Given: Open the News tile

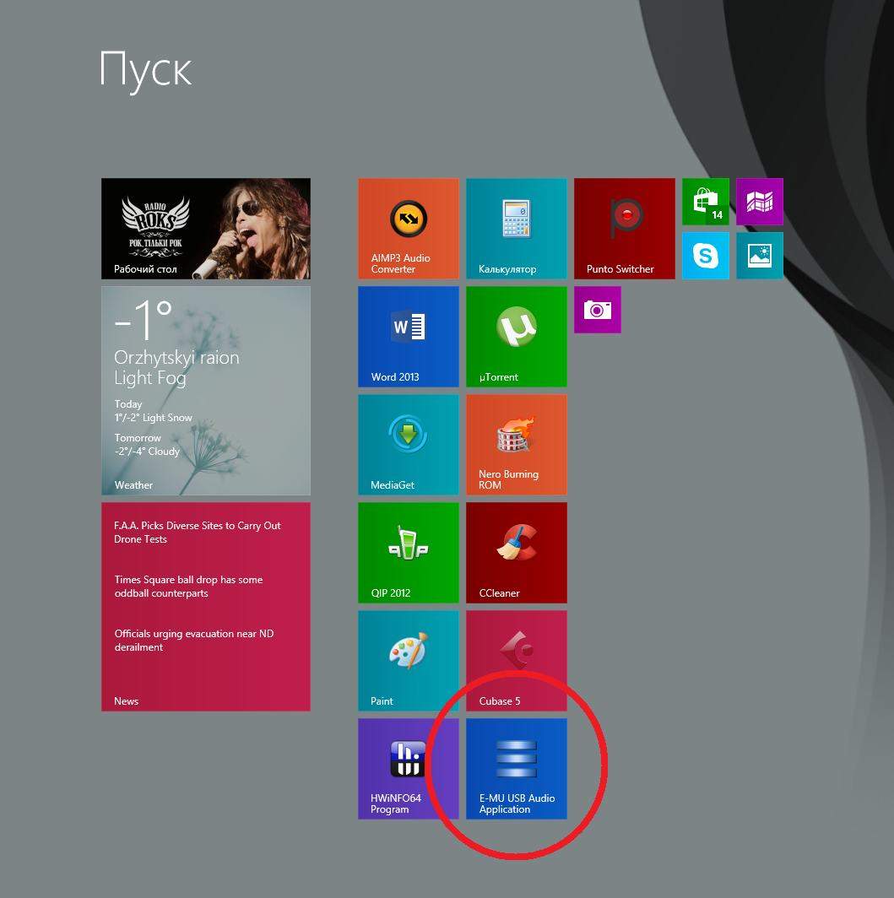Looking at the screenshot, I should [x=206, y=607].
